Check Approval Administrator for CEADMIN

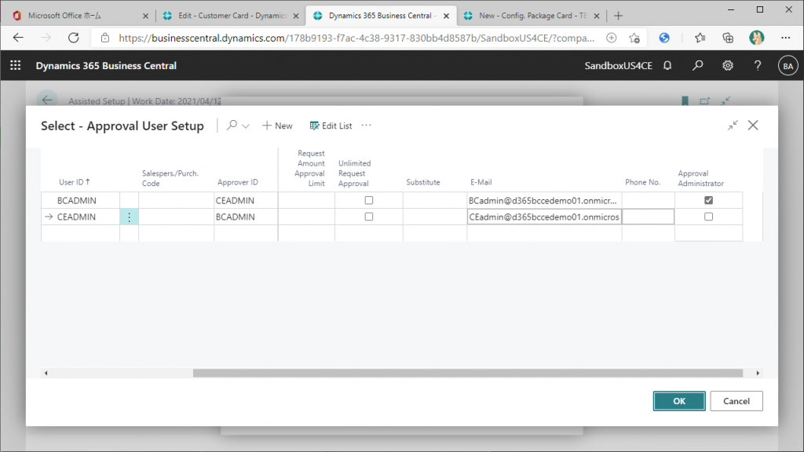(709, 217)
